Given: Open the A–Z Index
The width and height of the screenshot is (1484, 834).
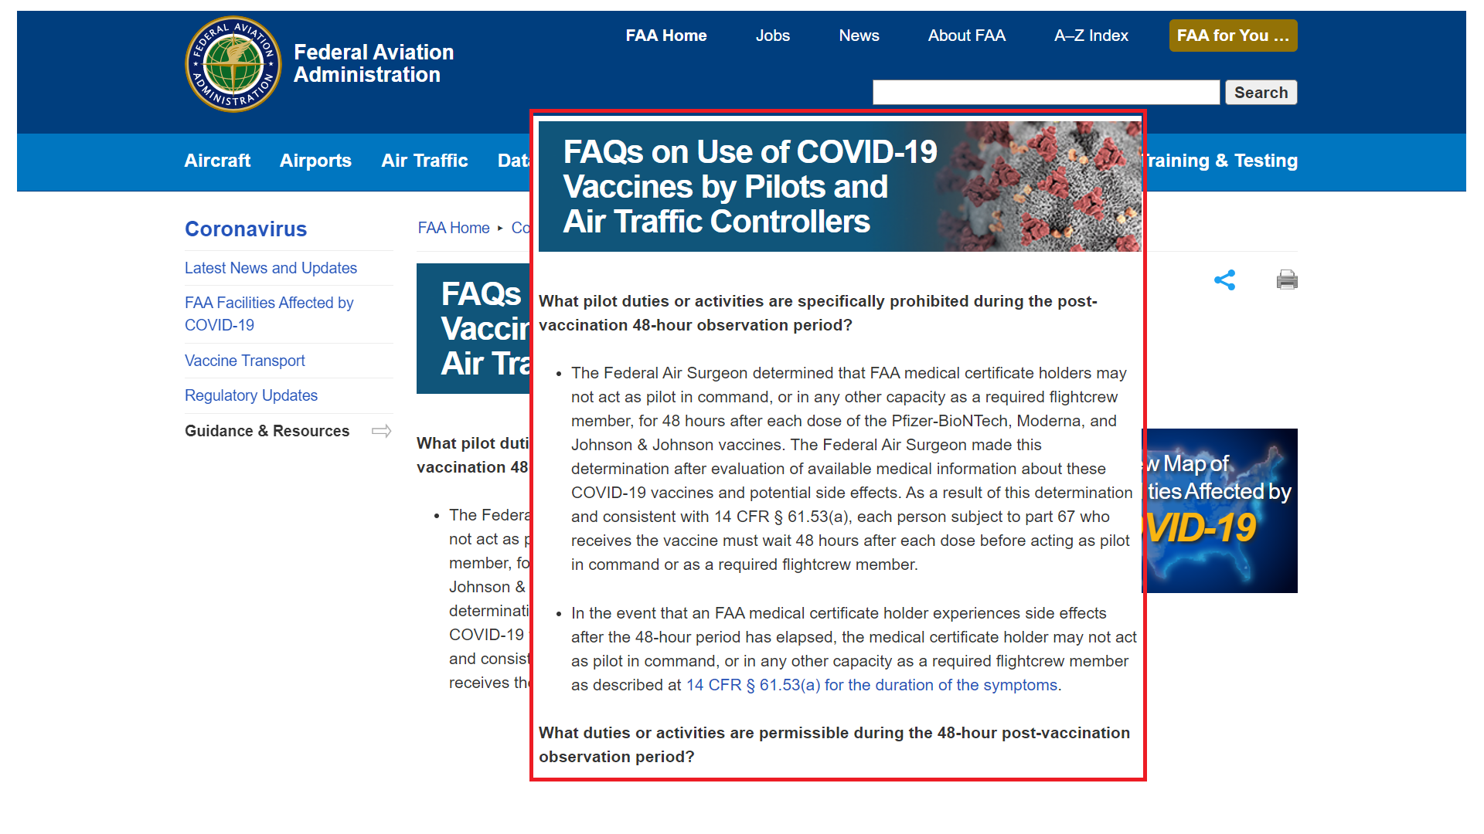Looking at the screenshot, I should click(x=1091, y=36).
